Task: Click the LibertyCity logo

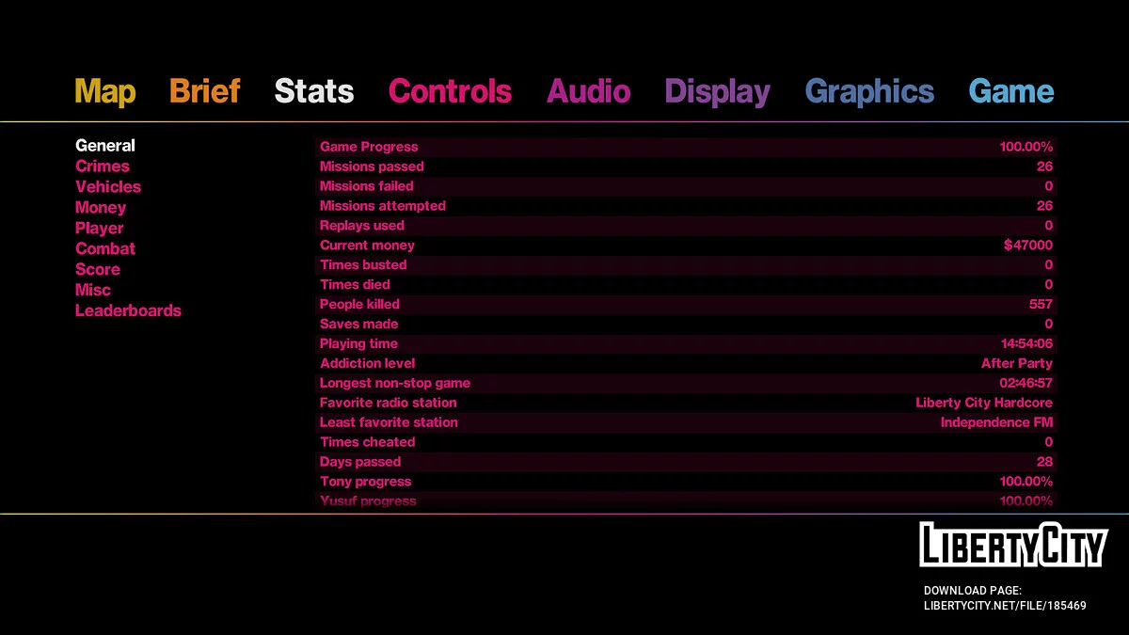Action: 1011,543
